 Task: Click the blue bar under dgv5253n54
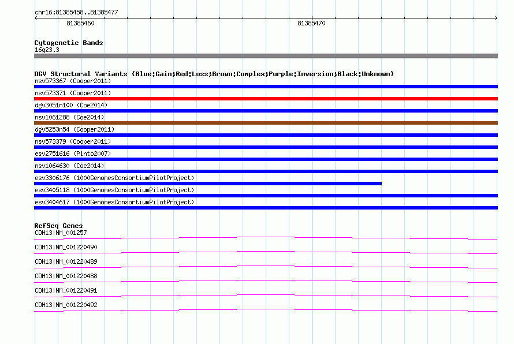point(266,135)
